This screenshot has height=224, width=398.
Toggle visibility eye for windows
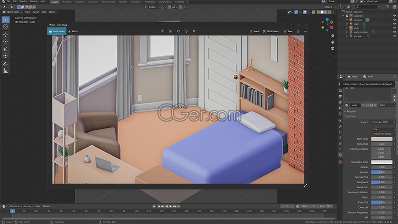pos(394,36)
